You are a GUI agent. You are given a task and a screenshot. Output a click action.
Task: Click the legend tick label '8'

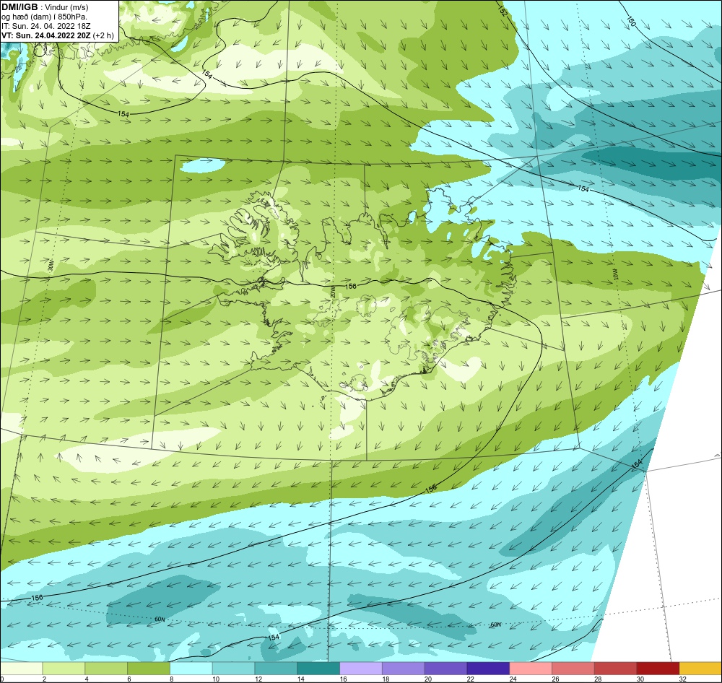click(x=171, y=679)
